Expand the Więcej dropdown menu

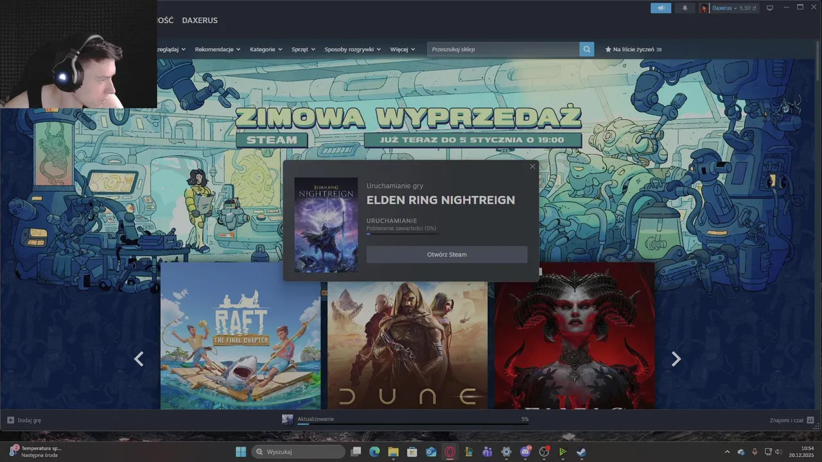click(403, 49)
